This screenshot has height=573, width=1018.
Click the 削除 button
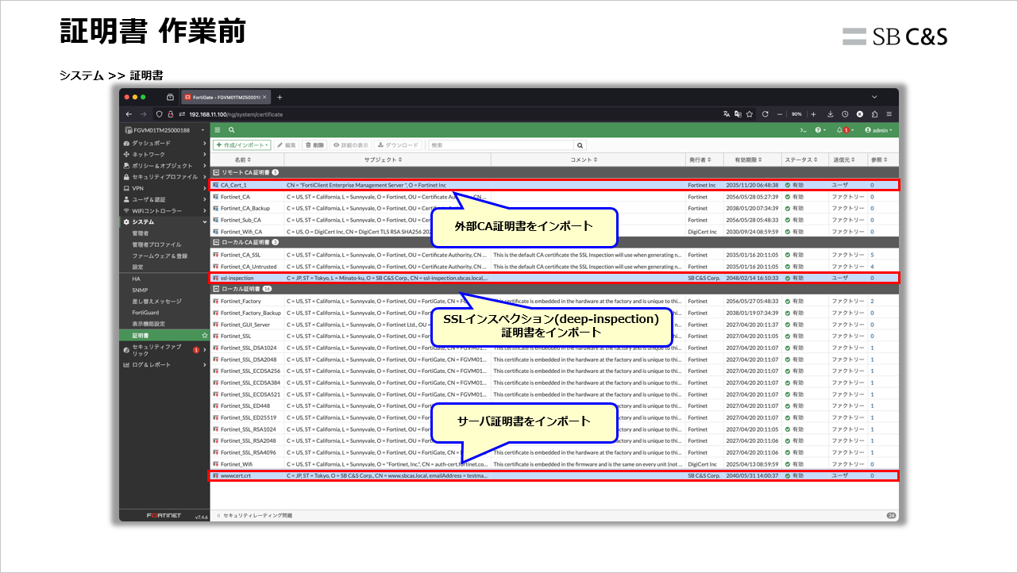click(314, 145)
